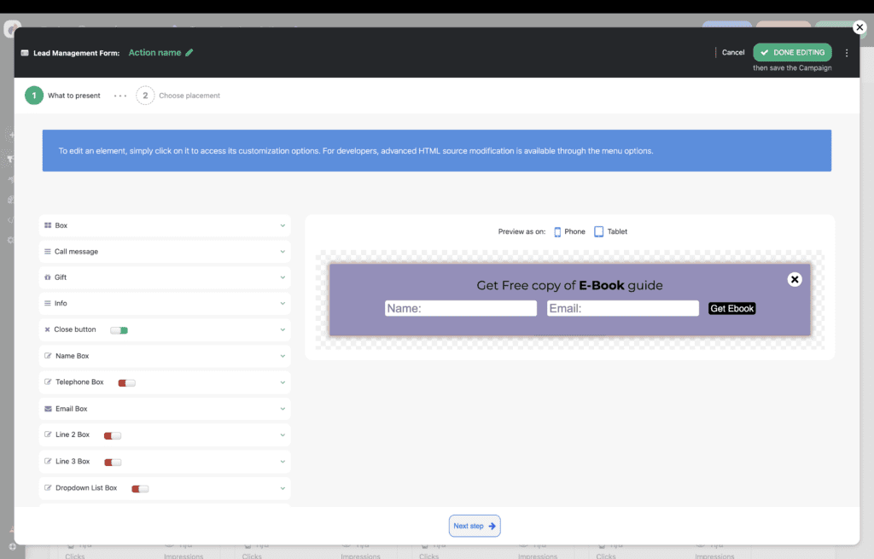Select step 1 What to present

(34, 96)
